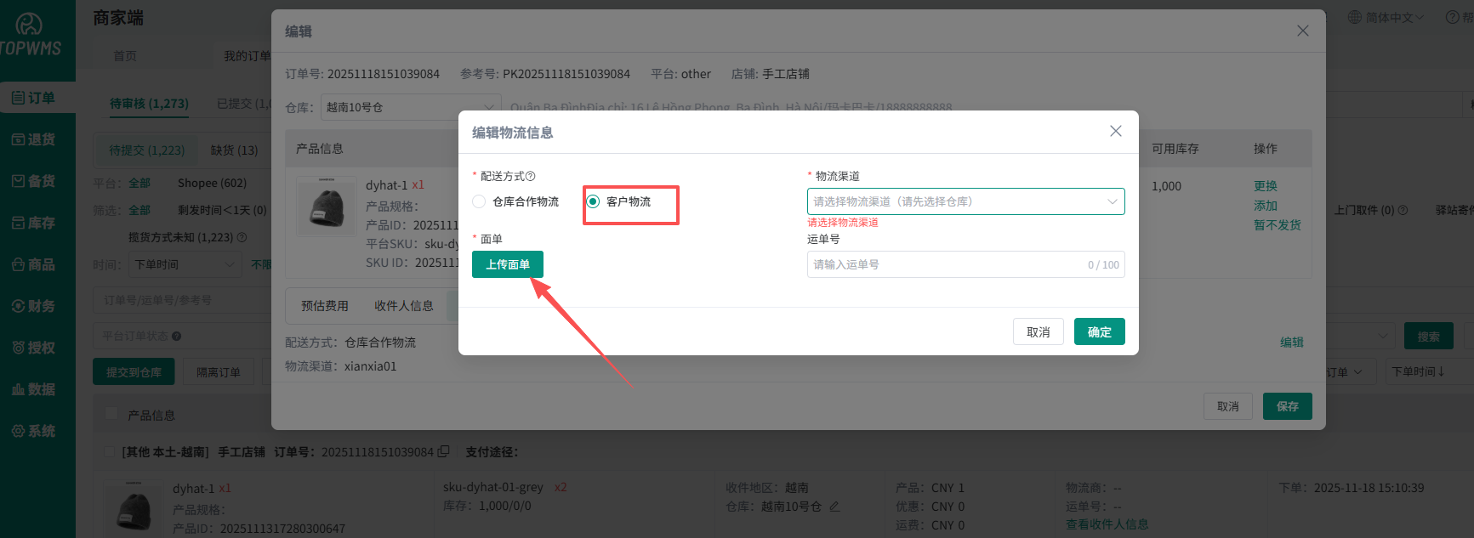Click the help icon beside 上门取件 (0)

tap(1403, 210)
